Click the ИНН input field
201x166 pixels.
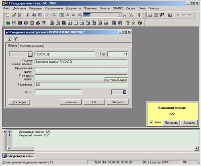58,92
